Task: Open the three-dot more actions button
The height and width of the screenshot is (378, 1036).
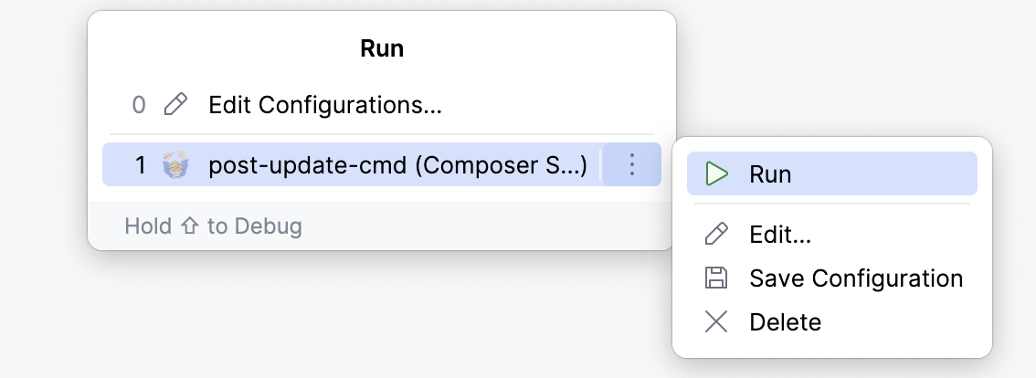Action: tap(631, 165)
